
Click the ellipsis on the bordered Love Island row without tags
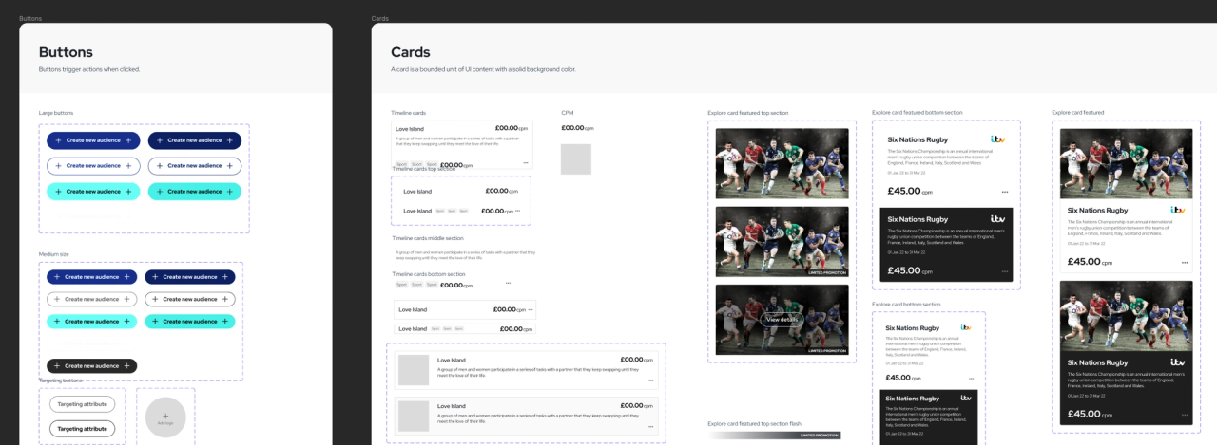(531, 309)
